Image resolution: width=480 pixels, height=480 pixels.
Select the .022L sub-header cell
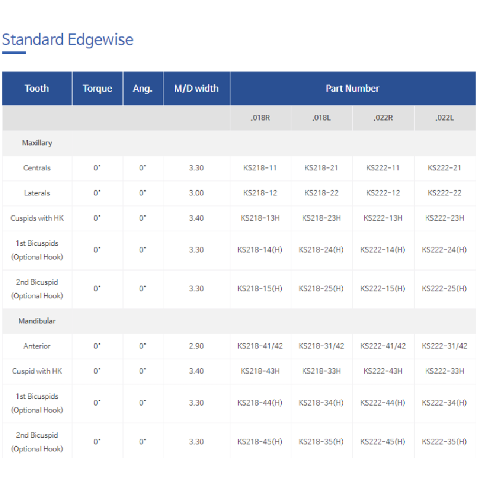(445, 118)
